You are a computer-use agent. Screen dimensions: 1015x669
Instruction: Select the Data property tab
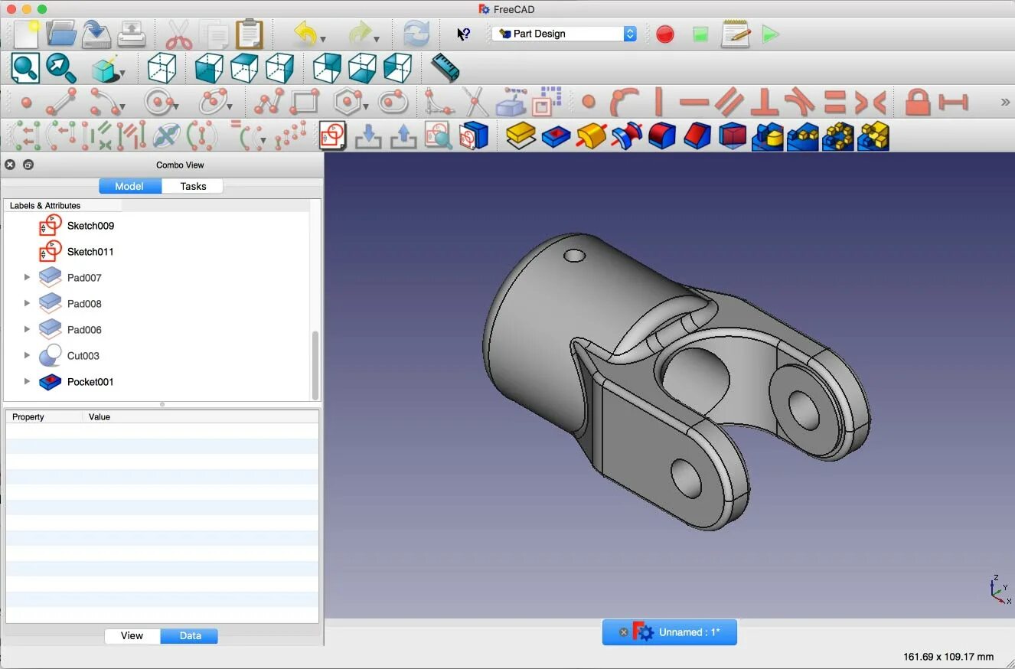[x=190, y=635]
